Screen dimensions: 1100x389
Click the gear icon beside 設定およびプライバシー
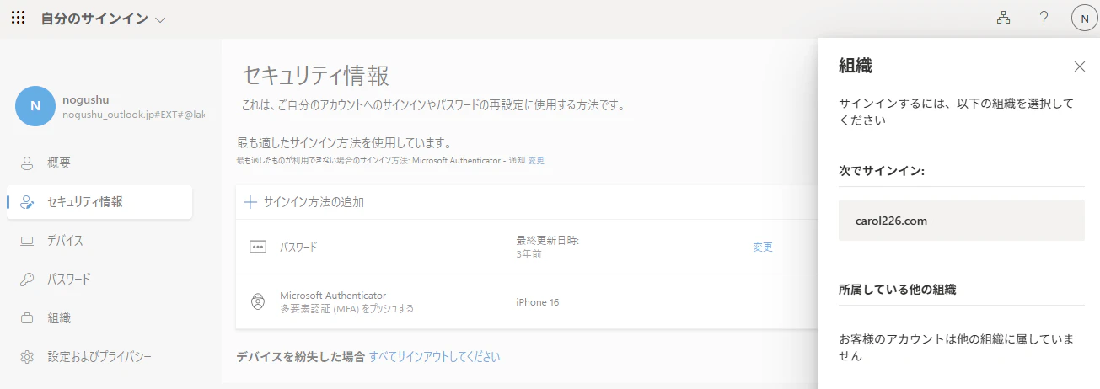click(27, 357)
